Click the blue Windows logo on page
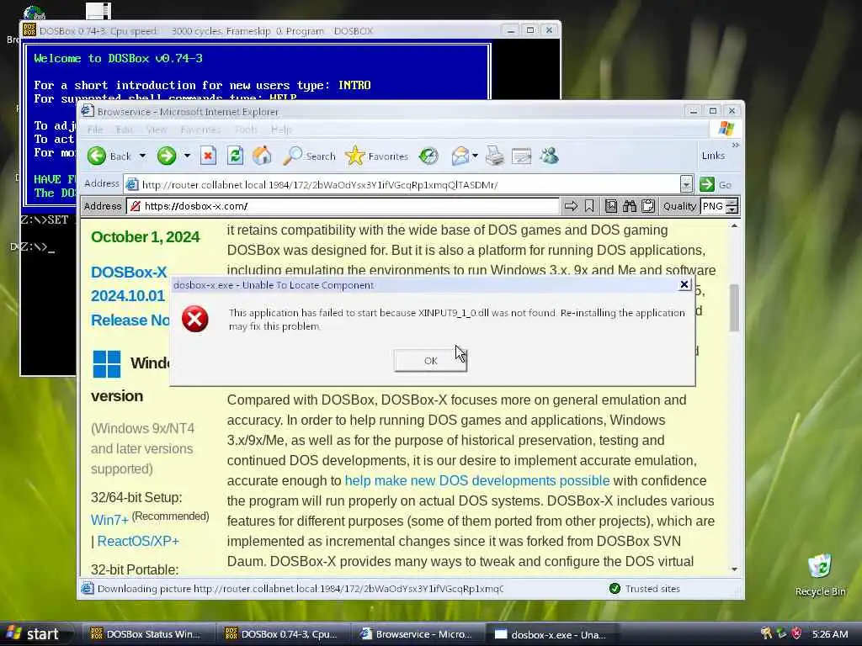This screenshot has height=646, width=862. tap(107, 363)
